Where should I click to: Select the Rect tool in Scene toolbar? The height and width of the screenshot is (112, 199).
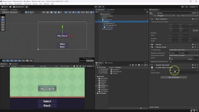point(3,27)
